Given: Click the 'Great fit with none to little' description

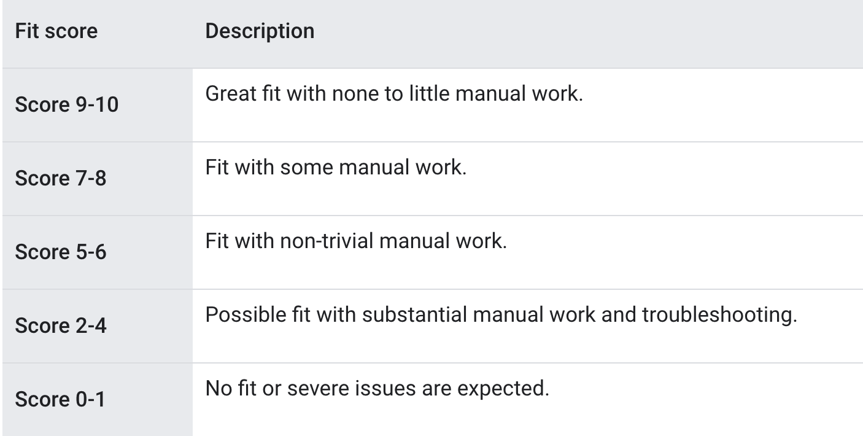Looking at the screenshot, I should 393,95.
